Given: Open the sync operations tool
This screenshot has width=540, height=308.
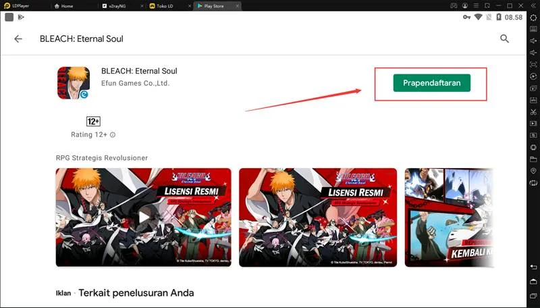Looking at the screenshot, I should pyautogui.click(x=533, y=76).
